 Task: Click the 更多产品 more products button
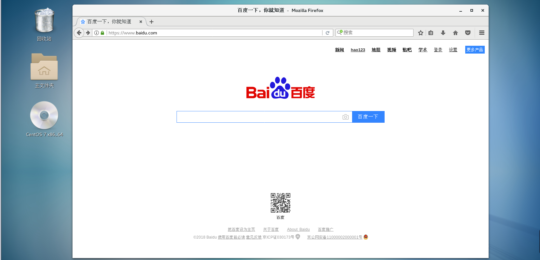tap(475, 50)
